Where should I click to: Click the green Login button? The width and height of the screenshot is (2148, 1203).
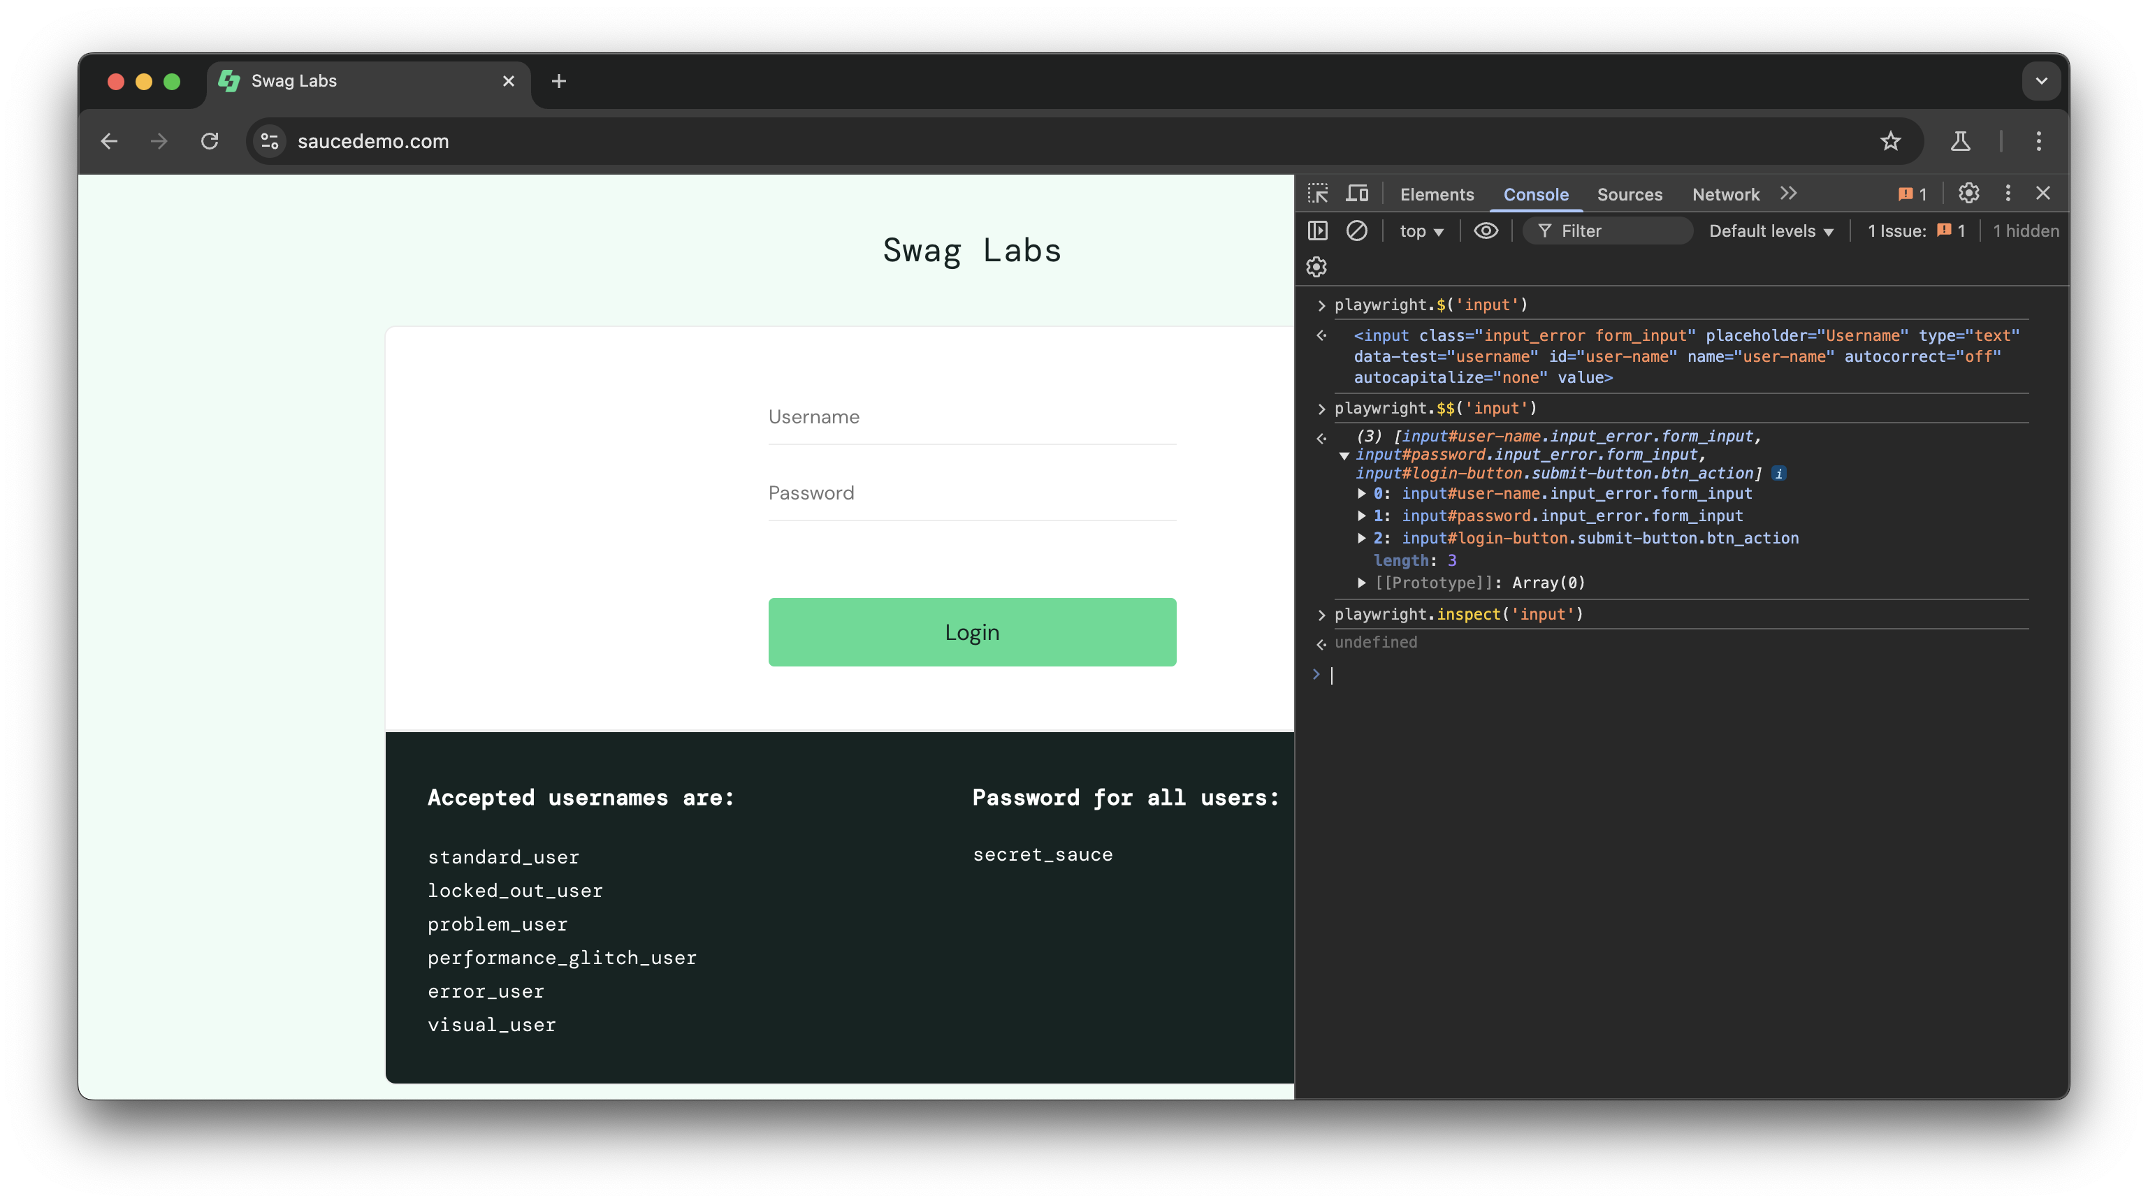[x=972, y=632]
